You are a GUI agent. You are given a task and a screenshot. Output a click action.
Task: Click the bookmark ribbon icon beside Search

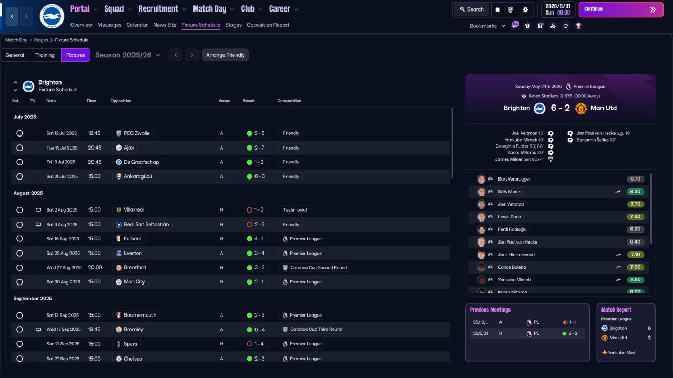[498, 9]
